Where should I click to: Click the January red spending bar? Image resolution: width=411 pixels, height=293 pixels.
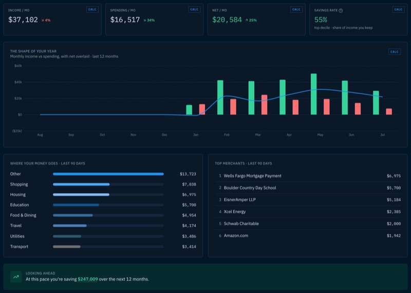202,109
